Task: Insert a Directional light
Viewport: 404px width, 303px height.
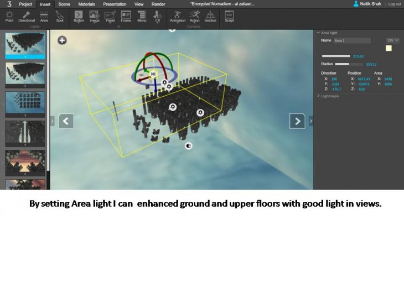Action: pos(26,16)
